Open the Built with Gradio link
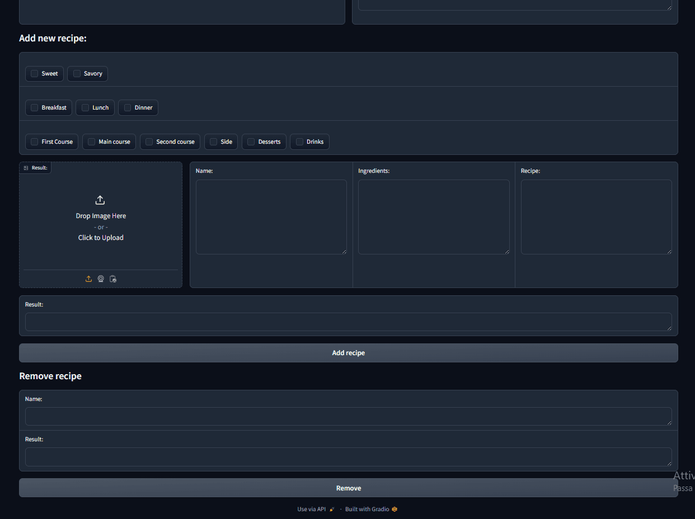 371,509
